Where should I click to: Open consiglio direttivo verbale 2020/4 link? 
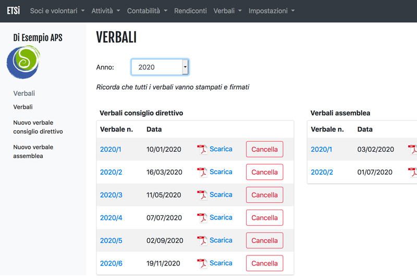pos(111,218)
